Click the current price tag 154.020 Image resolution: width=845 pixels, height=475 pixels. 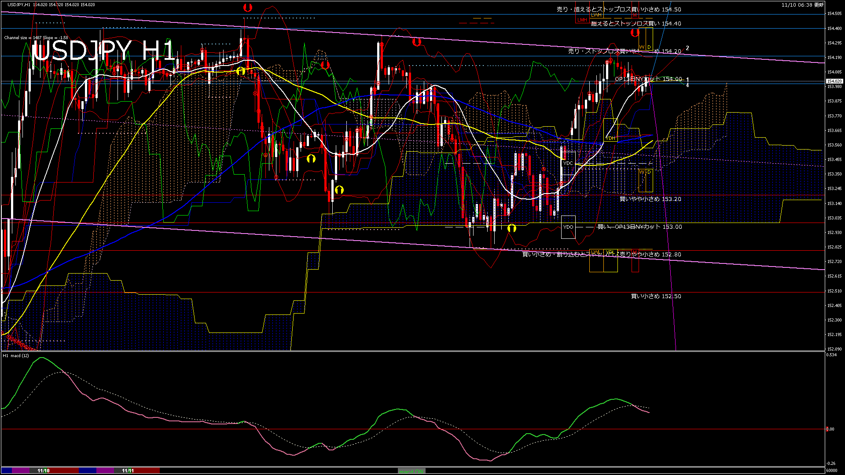click(x=834, y=81)
